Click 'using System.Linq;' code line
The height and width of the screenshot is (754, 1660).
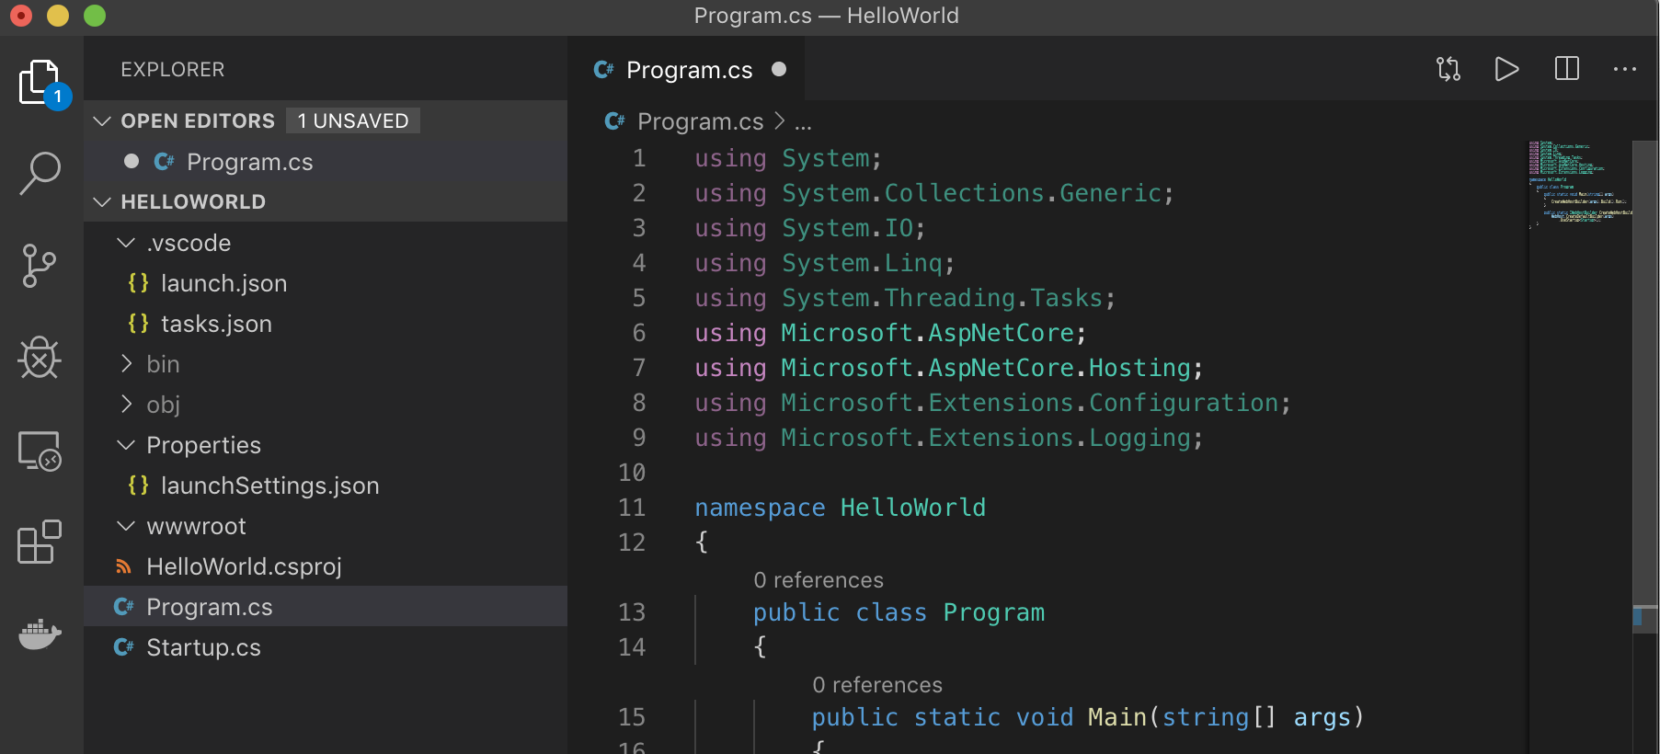point(825,263)
